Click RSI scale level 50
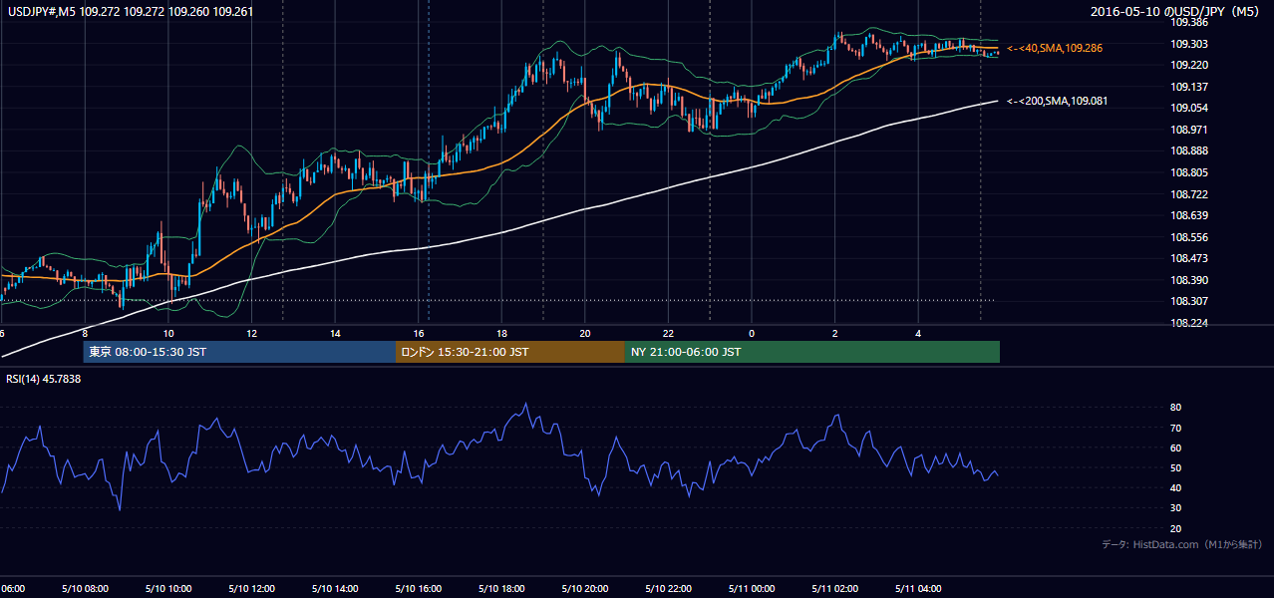The width and height of the screenshot is (1274, 598). (x=1176, y=468)
